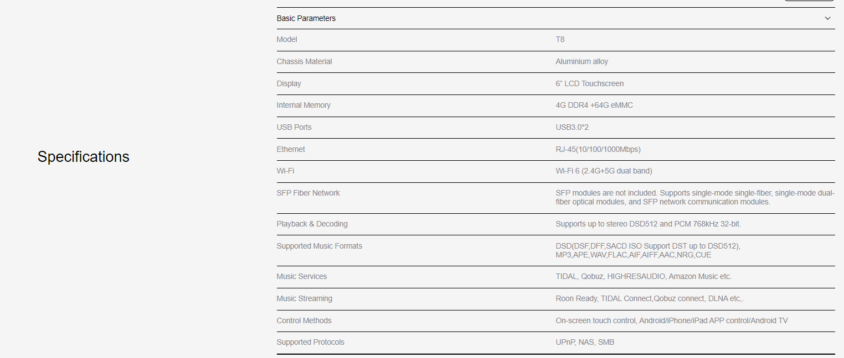Image resolution: width=844 pixels, height=358 pixels.
Task: Click the Ethernet row label
Action: tap(291, 149)
